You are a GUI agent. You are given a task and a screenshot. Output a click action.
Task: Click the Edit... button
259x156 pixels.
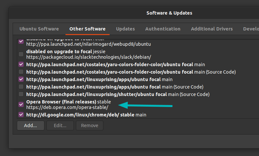[x=60, y=126]
